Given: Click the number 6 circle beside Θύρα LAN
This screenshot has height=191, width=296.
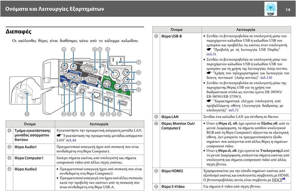Looking at the screenshot, I should 156,117.
